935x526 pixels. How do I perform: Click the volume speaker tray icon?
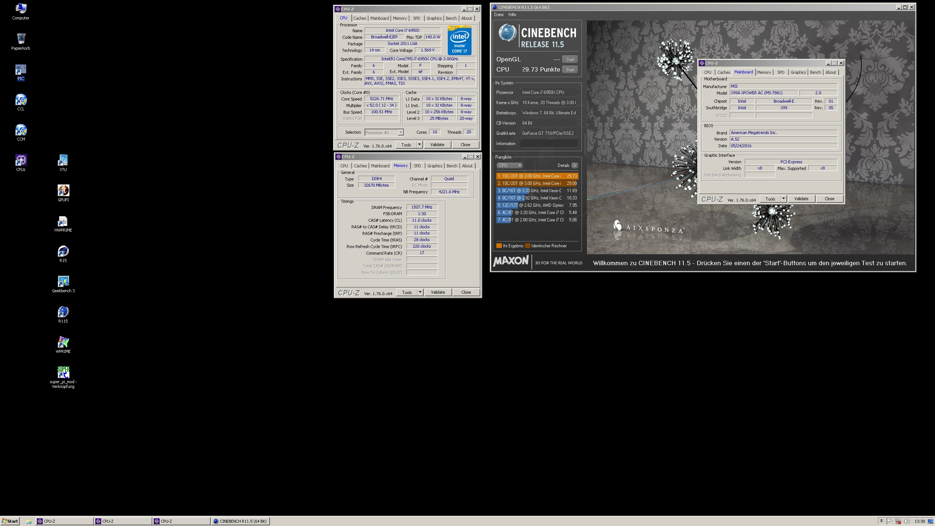point(907,521)
